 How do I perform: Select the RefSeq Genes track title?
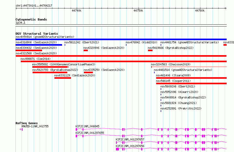tap(27, 123)
